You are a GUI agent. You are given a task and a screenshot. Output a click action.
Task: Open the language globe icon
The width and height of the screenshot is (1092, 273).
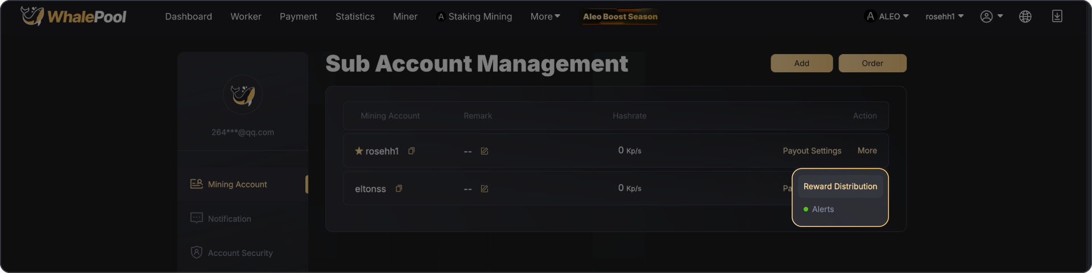[1025, 16]
